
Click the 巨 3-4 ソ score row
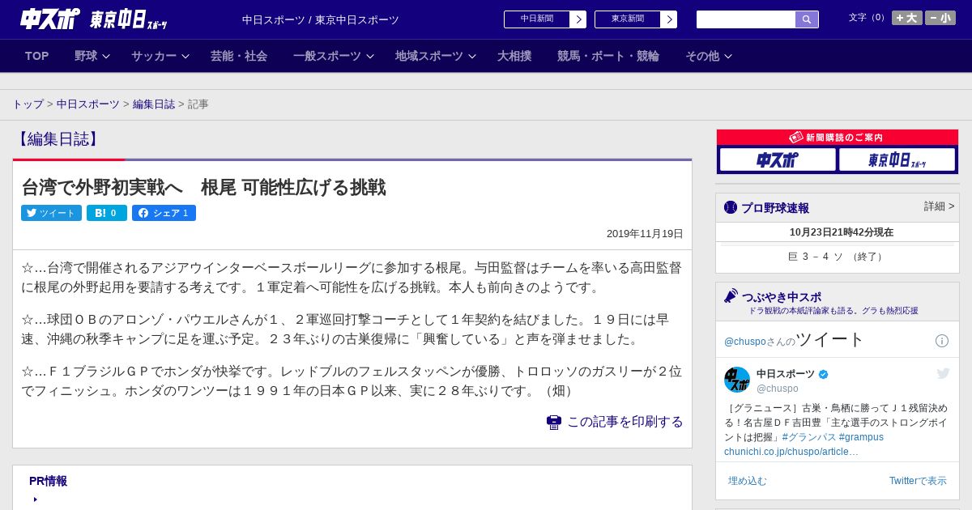coord(838,257)
